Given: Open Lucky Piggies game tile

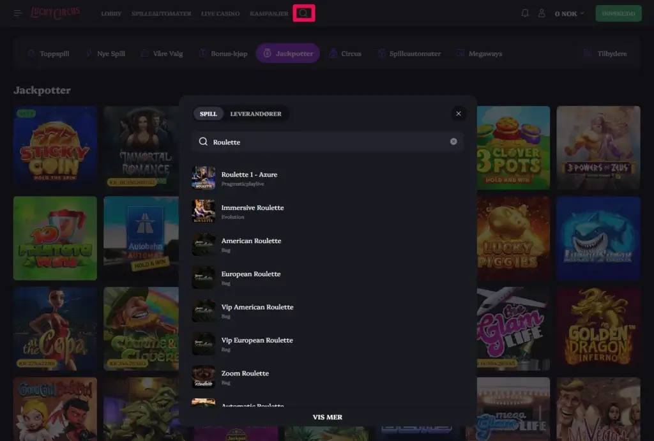Looking at the screenshot, I should [513, 238].
